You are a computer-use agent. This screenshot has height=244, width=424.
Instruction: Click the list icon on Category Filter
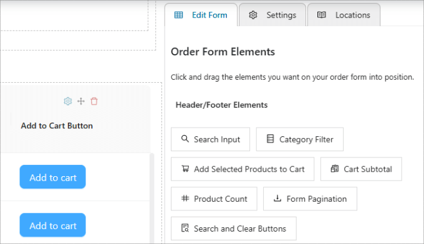(x=270, y=139)
